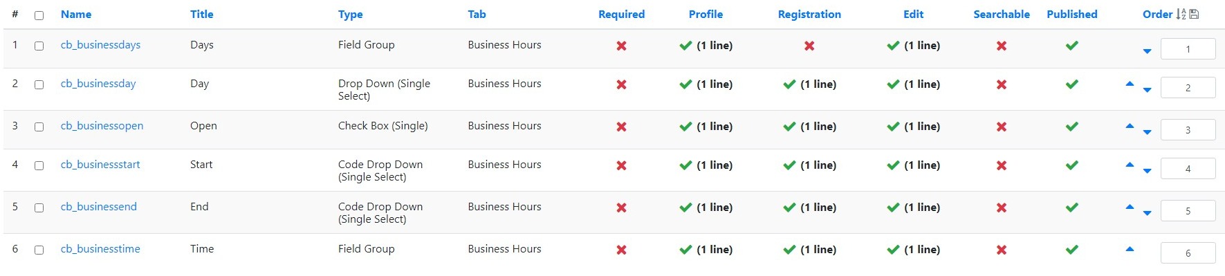
Task: Click the order input for cb_businesstime
Action: 1188,253
